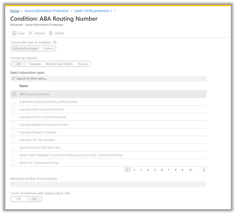Screen dimensions: 236x214
Task: Check Azure IoT Connection String box
Action: point(14,163)
